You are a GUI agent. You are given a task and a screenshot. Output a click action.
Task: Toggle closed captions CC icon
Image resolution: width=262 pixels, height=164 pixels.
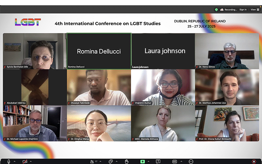coord(175,161)
